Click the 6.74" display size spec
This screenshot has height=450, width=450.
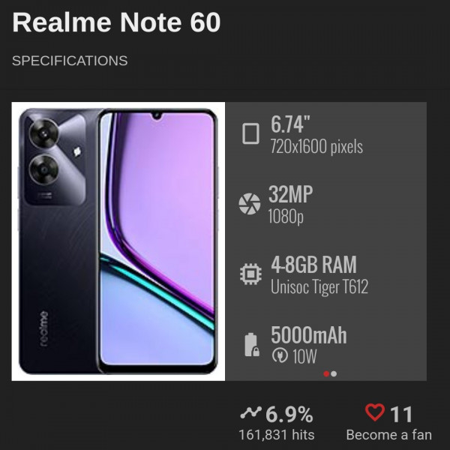[290, 124]
